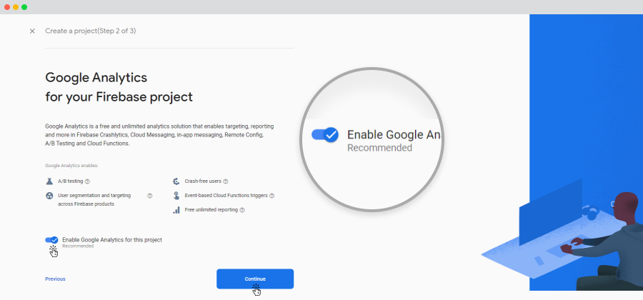Close the Create a project wizard
The width and height of the screenshot is (643, 300).
(x=32, y=31)
